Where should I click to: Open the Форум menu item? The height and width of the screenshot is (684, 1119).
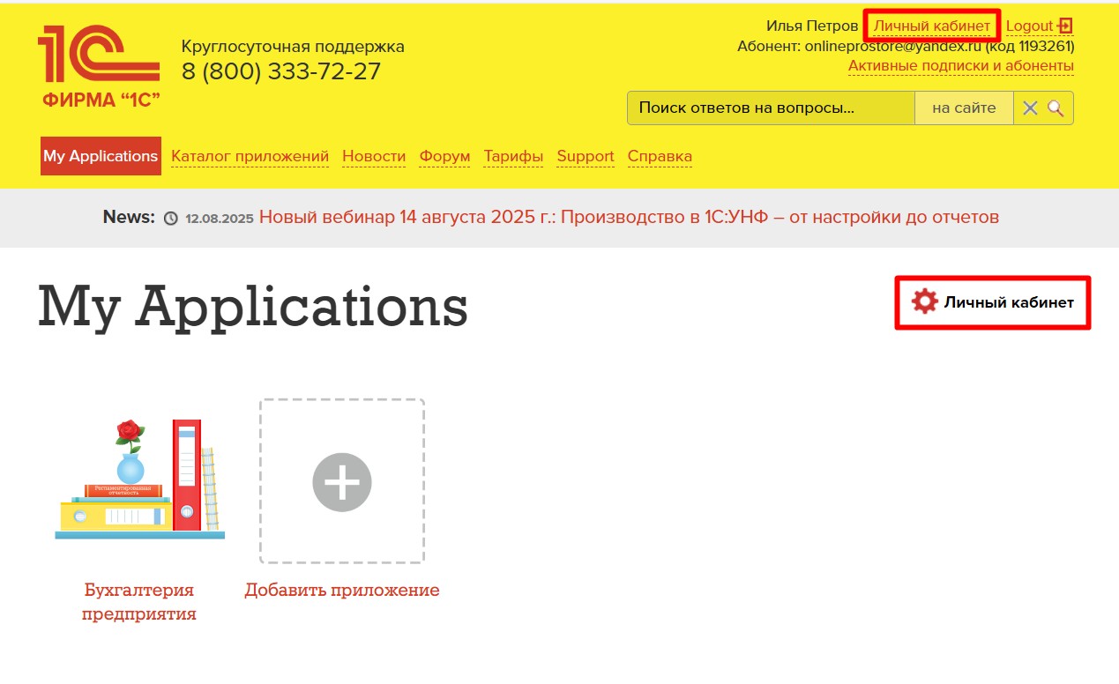[444, 156]
